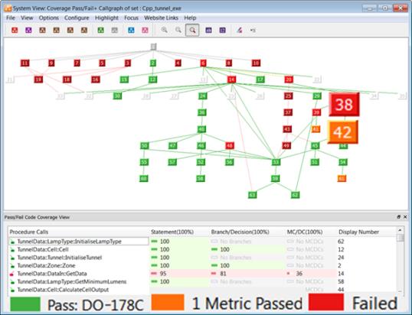This screenshot has width=412, height=315.
Task: Open the Focus menu
Action: point(132,18)
